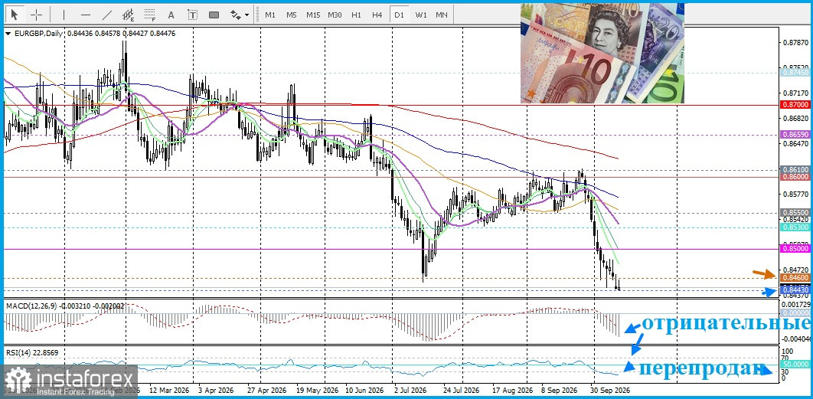Click the 0.87450 price level label

click(796, 74)
